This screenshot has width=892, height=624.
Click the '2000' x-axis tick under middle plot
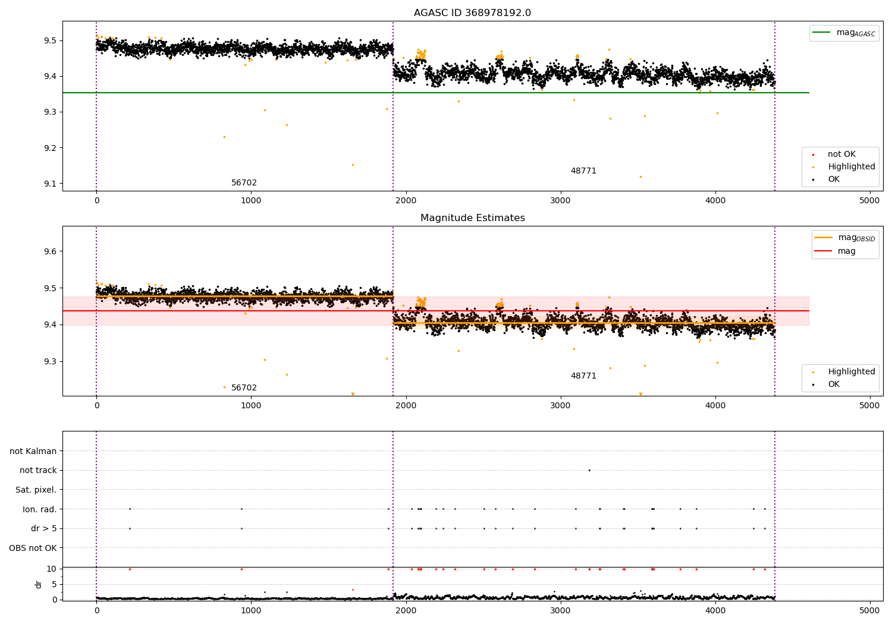pos(406,405)
